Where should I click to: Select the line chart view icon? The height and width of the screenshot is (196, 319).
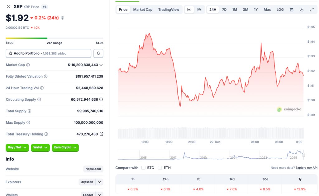189,9
